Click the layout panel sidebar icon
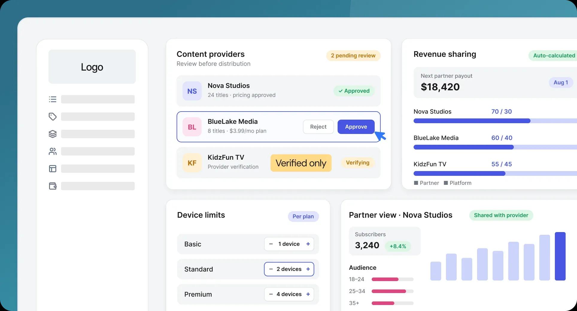 coord(53,169)
